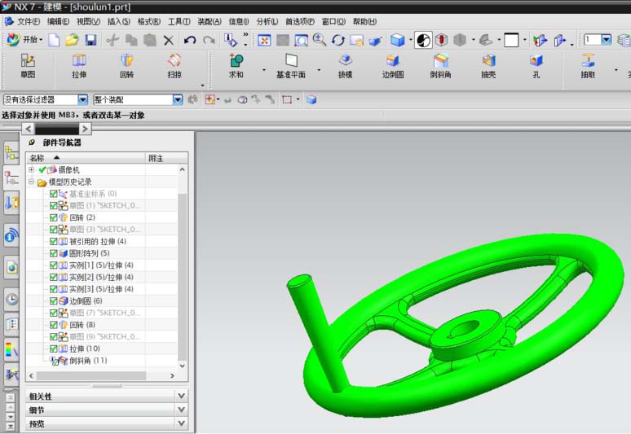The height and width of the screenshot is (434, 631).
Task: Toggle checkbox for 边倒圆 (6)
Action: pos(53,300)
